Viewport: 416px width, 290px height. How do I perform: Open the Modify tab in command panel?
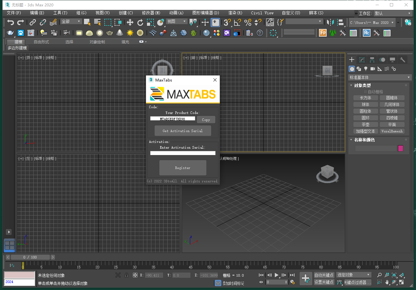click(x=362, y=60)
